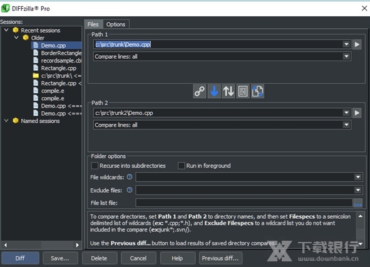Screen dimensions: 370x267
Task: Click the File list file browse ellipsis button
Action: click(x=357, y=203)
